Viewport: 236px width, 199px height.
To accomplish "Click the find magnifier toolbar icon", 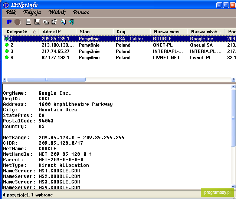I will click(x=63, y=22).
